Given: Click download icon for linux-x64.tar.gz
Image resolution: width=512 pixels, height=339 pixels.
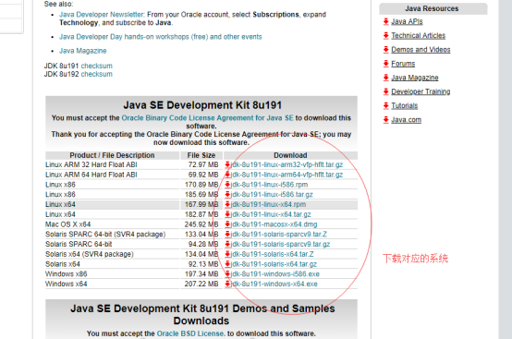Looking at the screenshot, I should pos(227,214).
